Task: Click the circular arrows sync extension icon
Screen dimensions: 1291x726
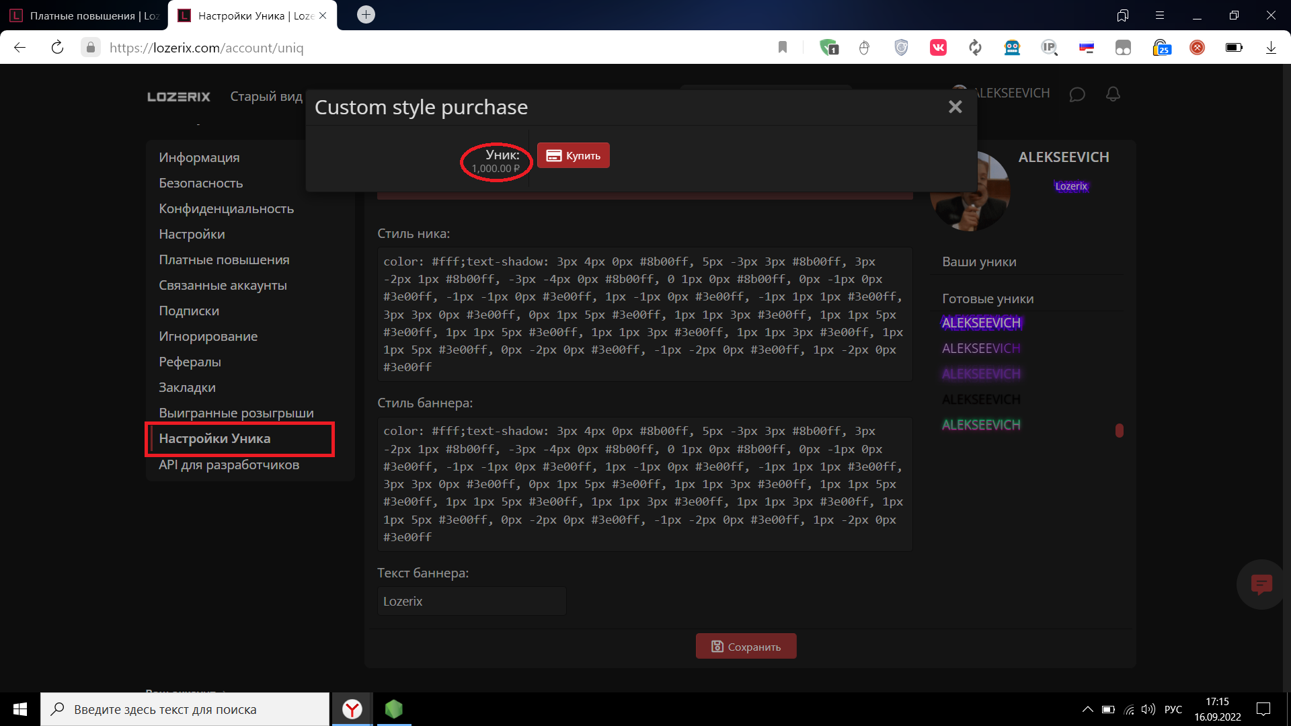Action: click(x=975, y=48)
